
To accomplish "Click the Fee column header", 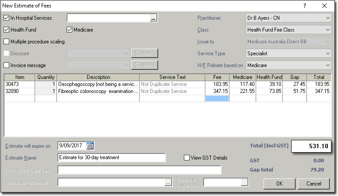I will (217, 77).
